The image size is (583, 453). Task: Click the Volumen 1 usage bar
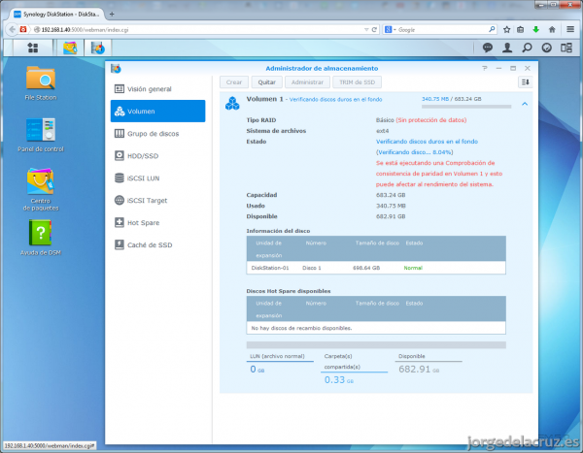click(x=466, y=107)
